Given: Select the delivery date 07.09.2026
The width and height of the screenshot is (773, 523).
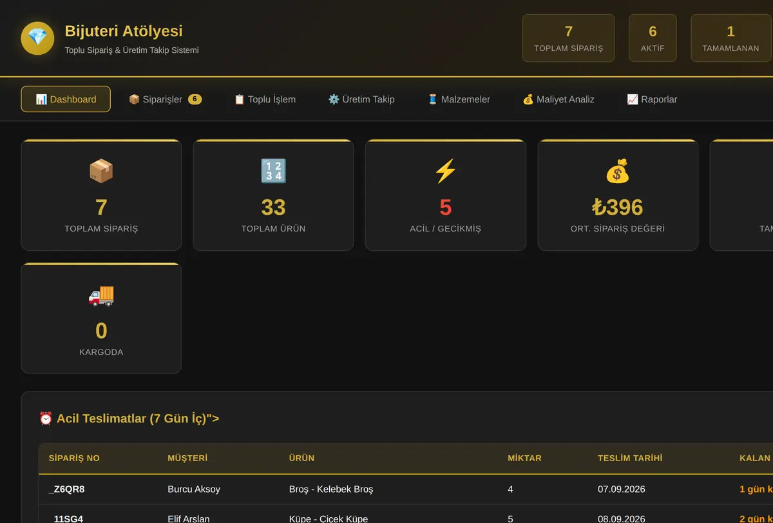Looking at the screenshot, I should 622,489.
